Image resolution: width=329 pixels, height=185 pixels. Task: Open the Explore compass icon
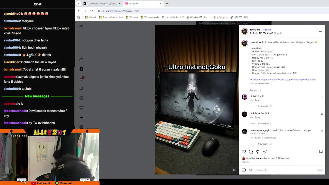pos(81,98)
